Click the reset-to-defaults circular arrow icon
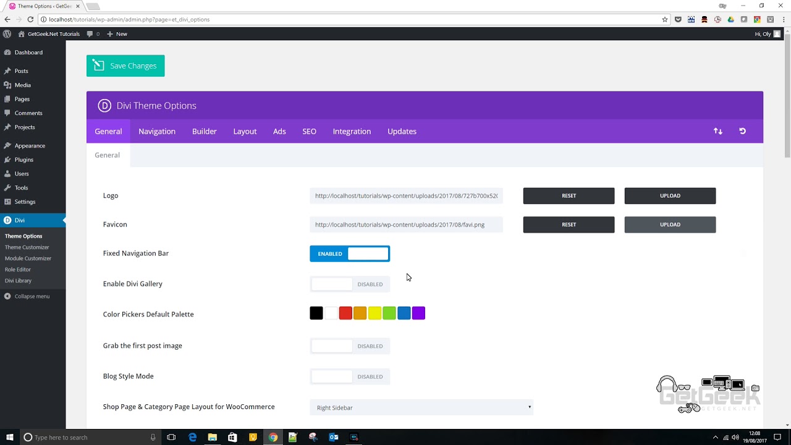Viewport: 791px width, 445px height. click(742, 131)
